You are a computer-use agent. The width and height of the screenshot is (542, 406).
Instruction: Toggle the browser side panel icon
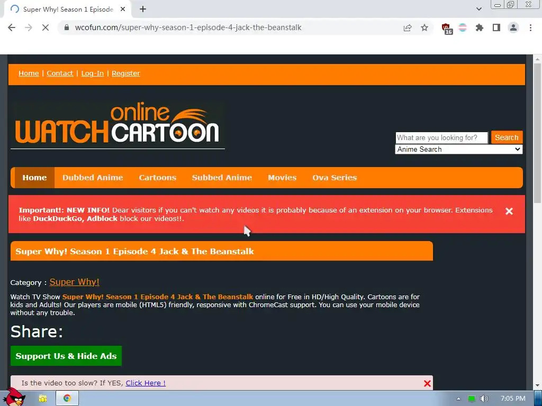(x=496, y=27)
